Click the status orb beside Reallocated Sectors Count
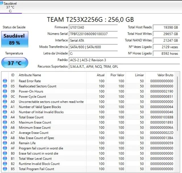The height and width of the screenshot is (173, 182). [x=5, y=86]
